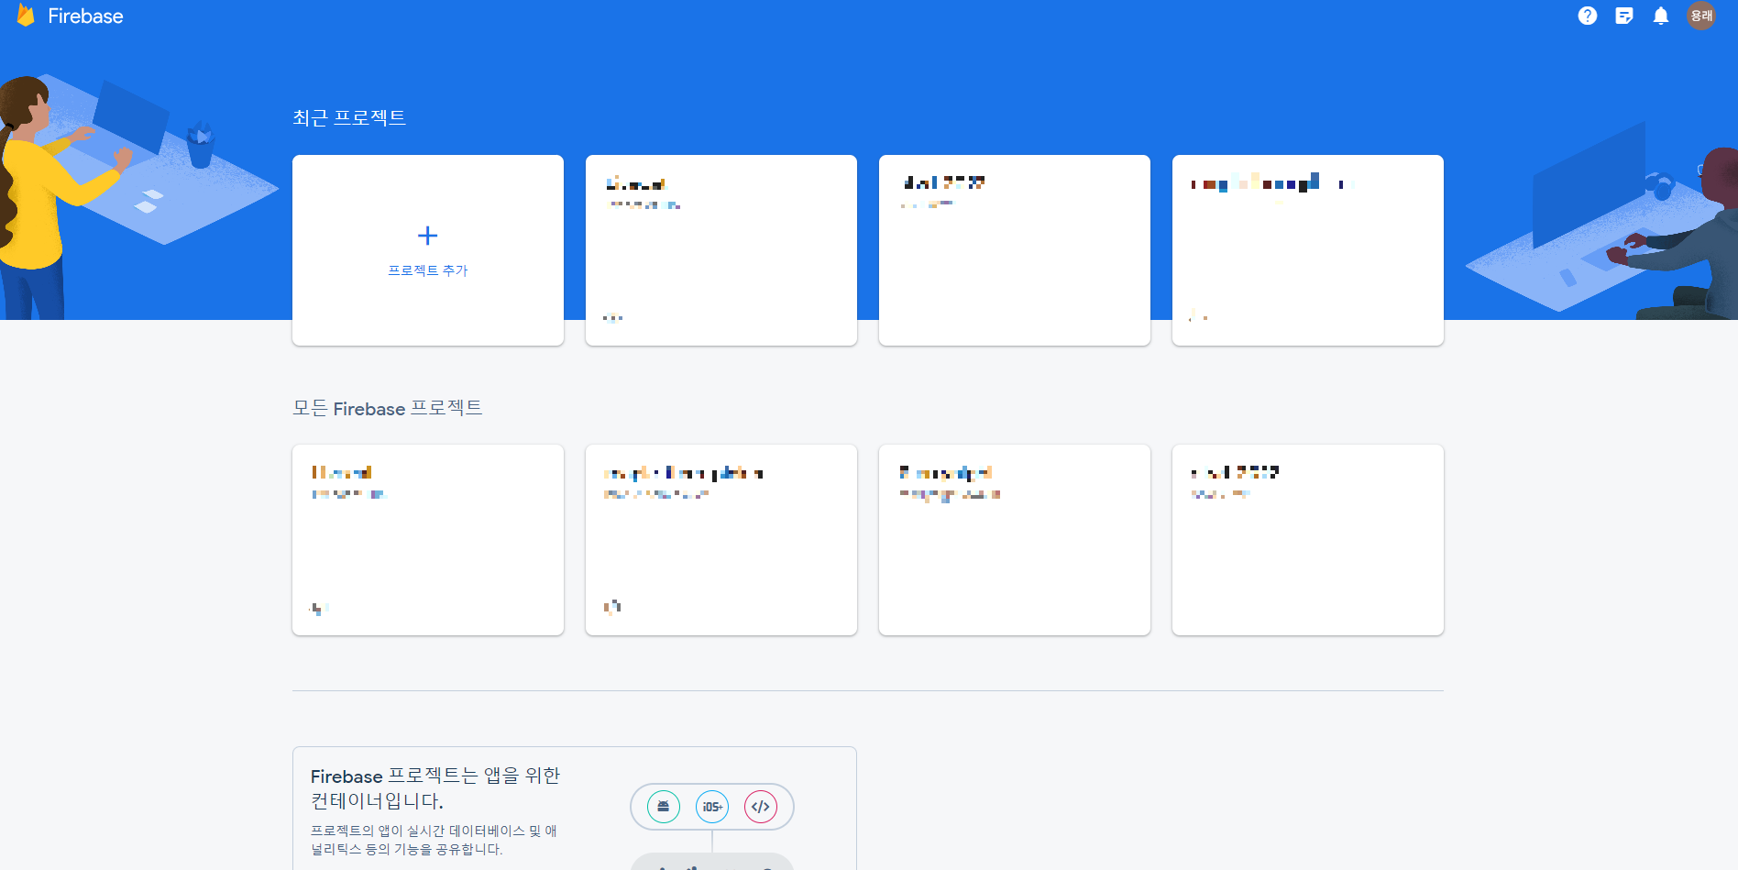Image resolution: width=1738 pixels, height=870 pixels.
Task: Click the Firebase flame logo
Action: pos(26,16)
